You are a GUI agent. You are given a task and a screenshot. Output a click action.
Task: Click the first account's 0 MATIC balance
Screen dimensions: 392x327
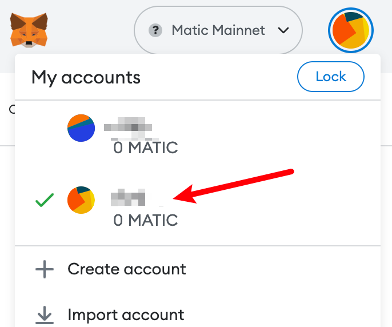coord(146,147)
